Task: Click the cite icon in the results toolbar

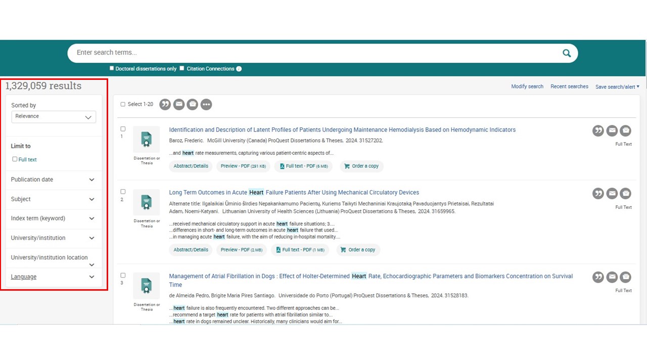Action: (165, 104)
